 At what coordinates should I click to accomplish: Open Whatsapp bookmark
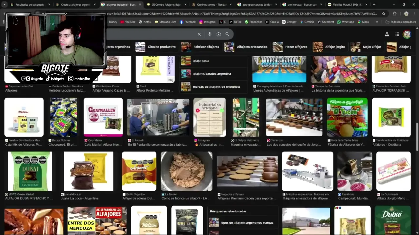[x=346, y=22]
